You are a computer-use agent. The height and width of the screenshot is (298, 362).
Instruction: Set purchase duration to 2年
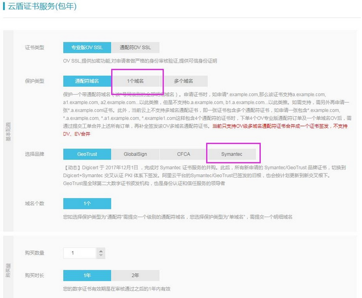coord(136,275)
